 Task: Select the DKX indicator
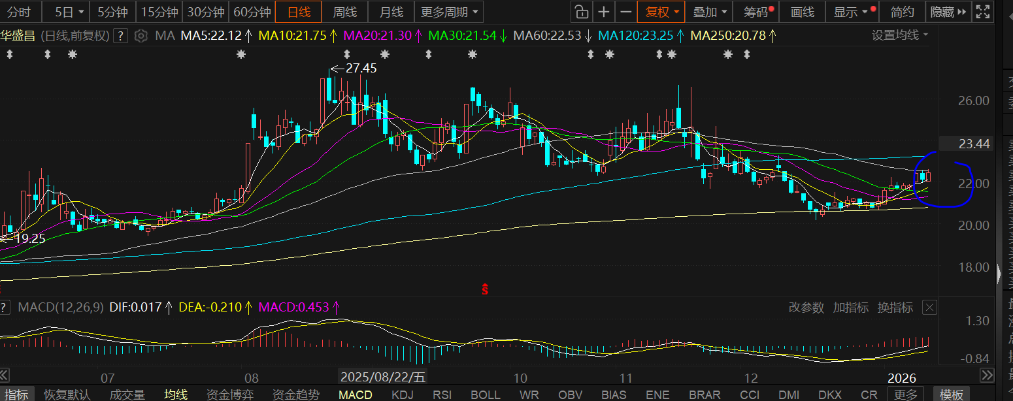830,394
